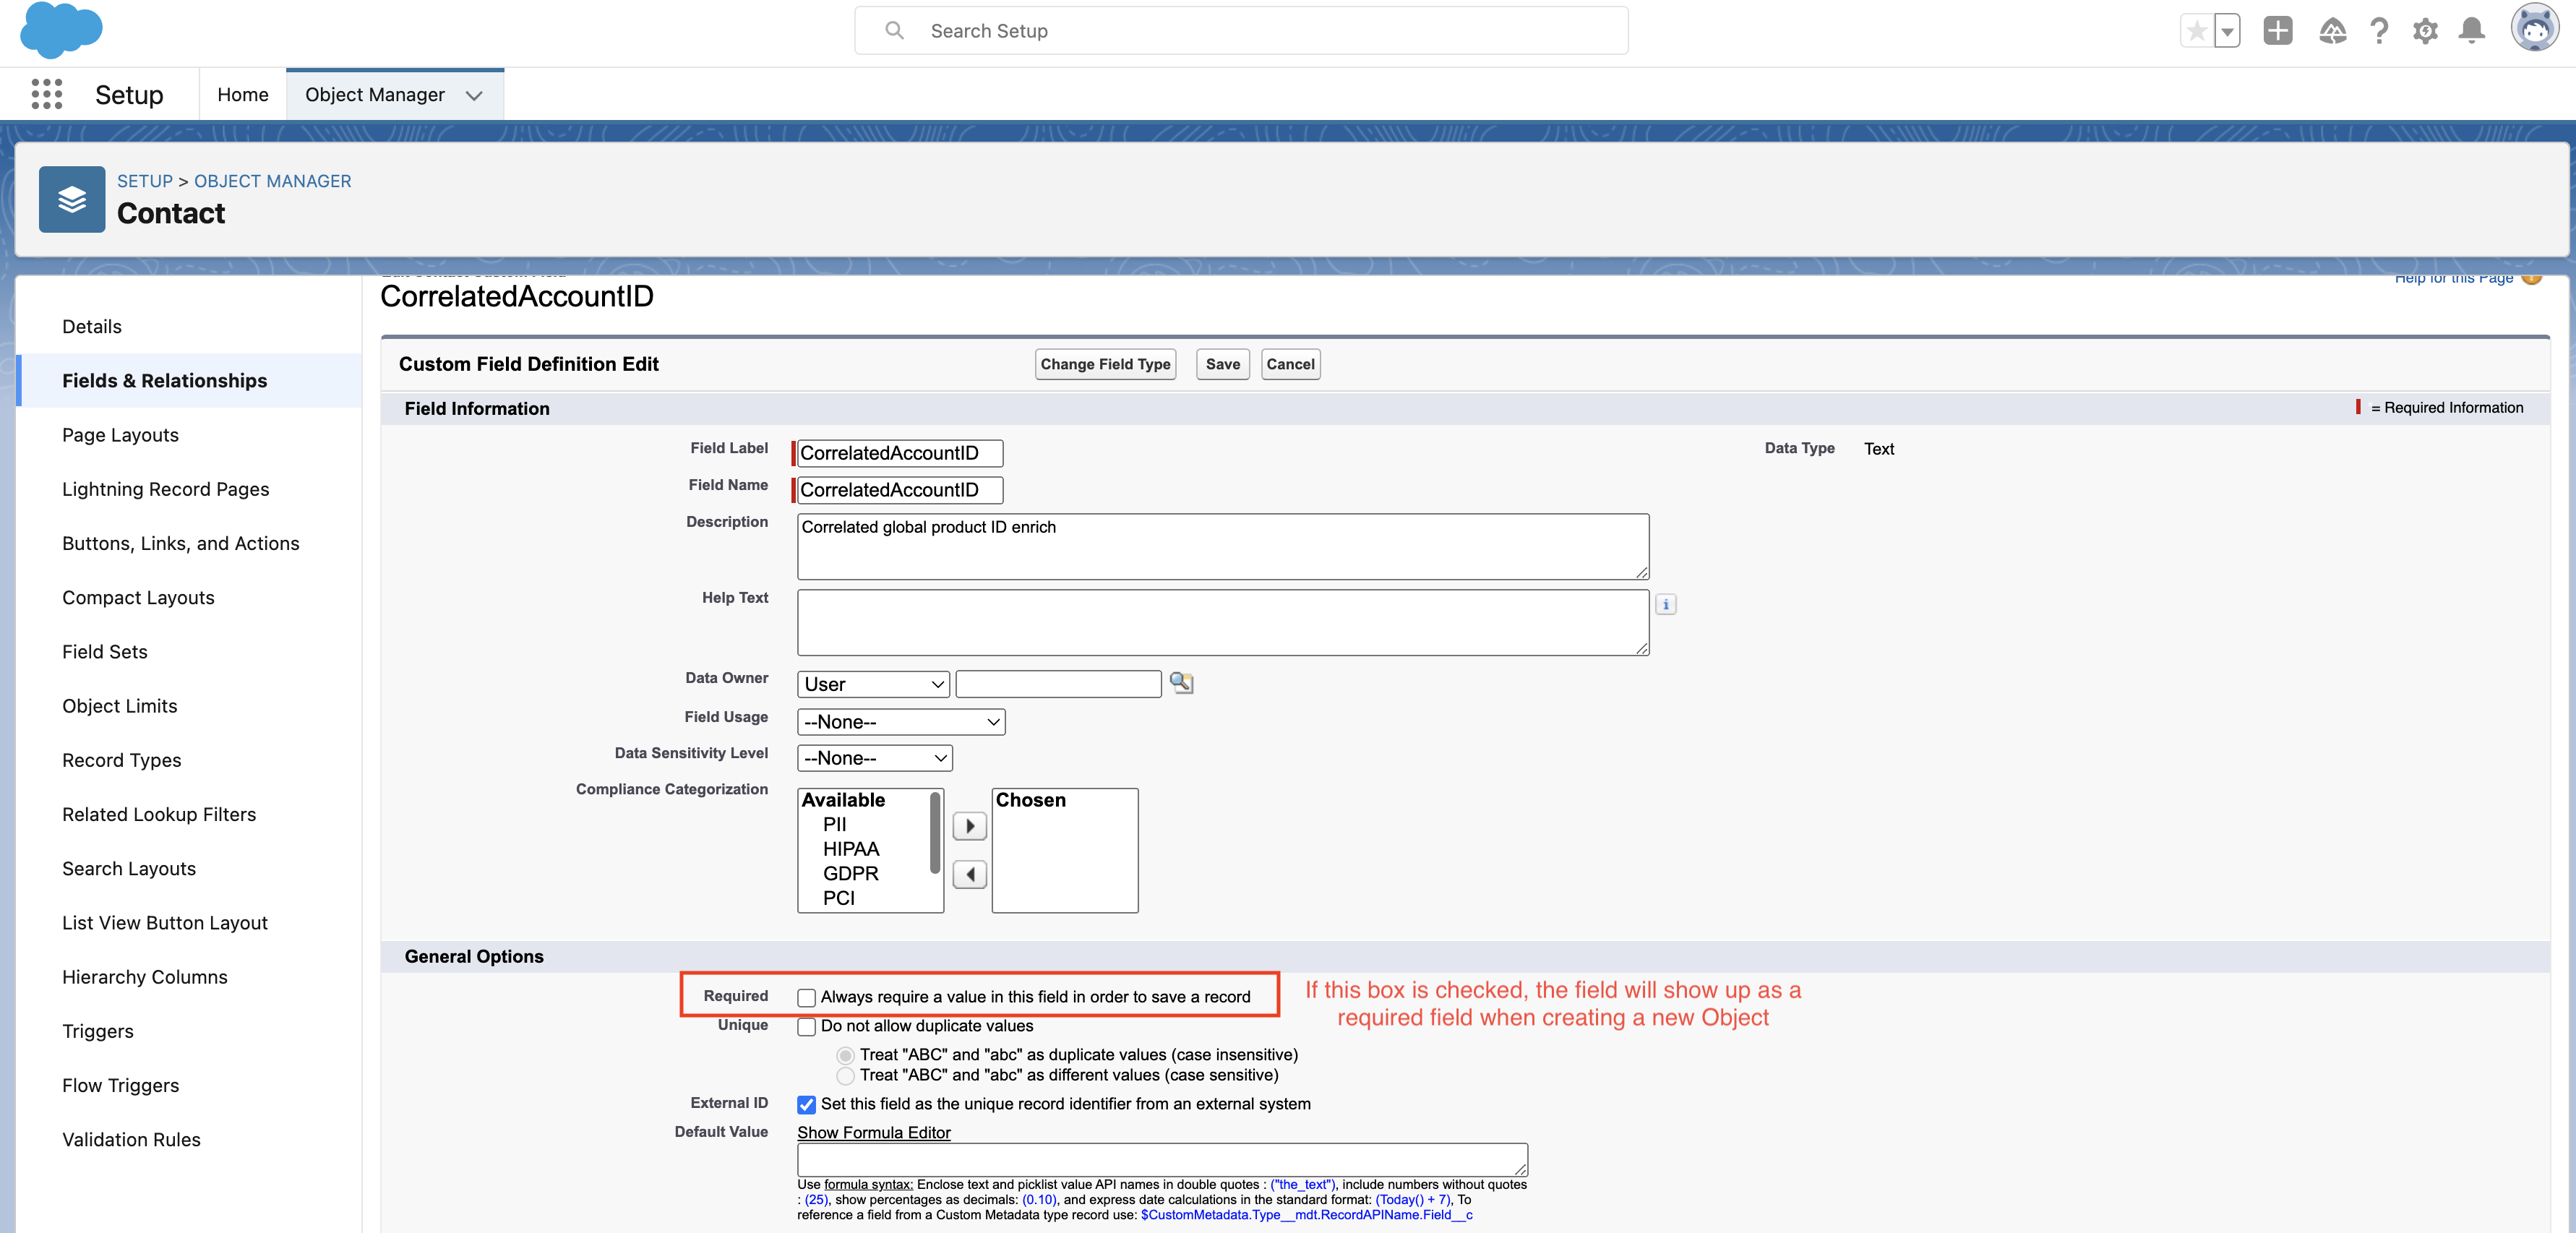Open Related Lookup Filters in sidebar

pyautogui.click(x=159, y=814)
